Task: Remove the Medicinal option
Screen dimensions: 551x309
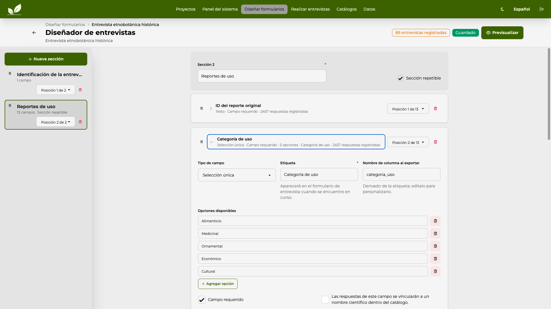Action: pyautogui.click(x=435, y=233)
